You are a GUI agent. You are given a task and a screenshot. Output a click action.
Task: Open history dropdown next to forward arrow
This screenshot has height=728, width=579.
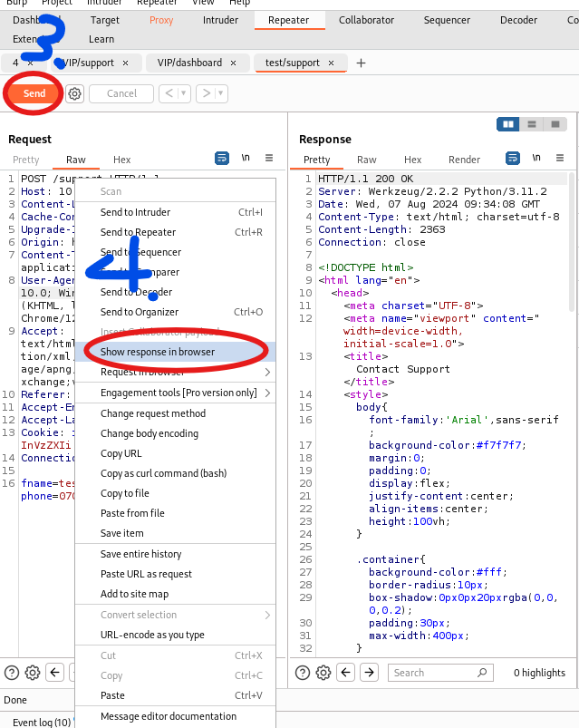pos(221,93)
